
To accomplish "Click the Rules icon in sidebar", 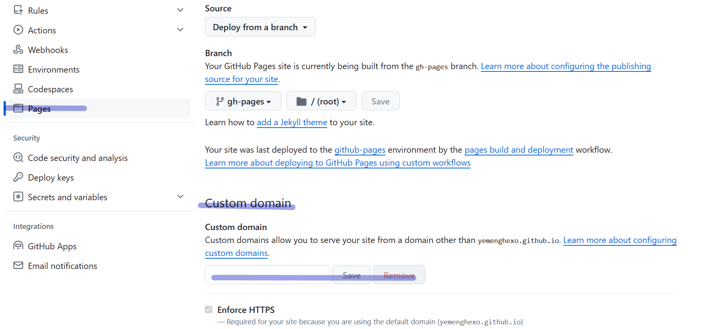I will pos(18,10).
